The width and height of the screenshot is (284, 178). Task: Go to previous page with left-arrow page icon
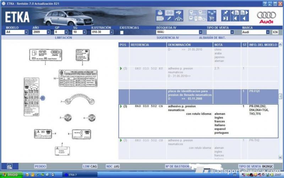click(235, 13)
